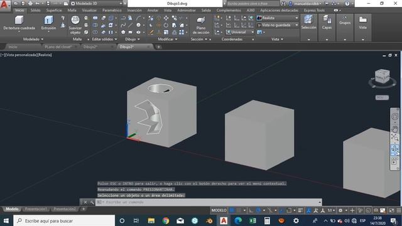
Task: Click the ViewCube in the viewport
Action: (x=383, y=76)
